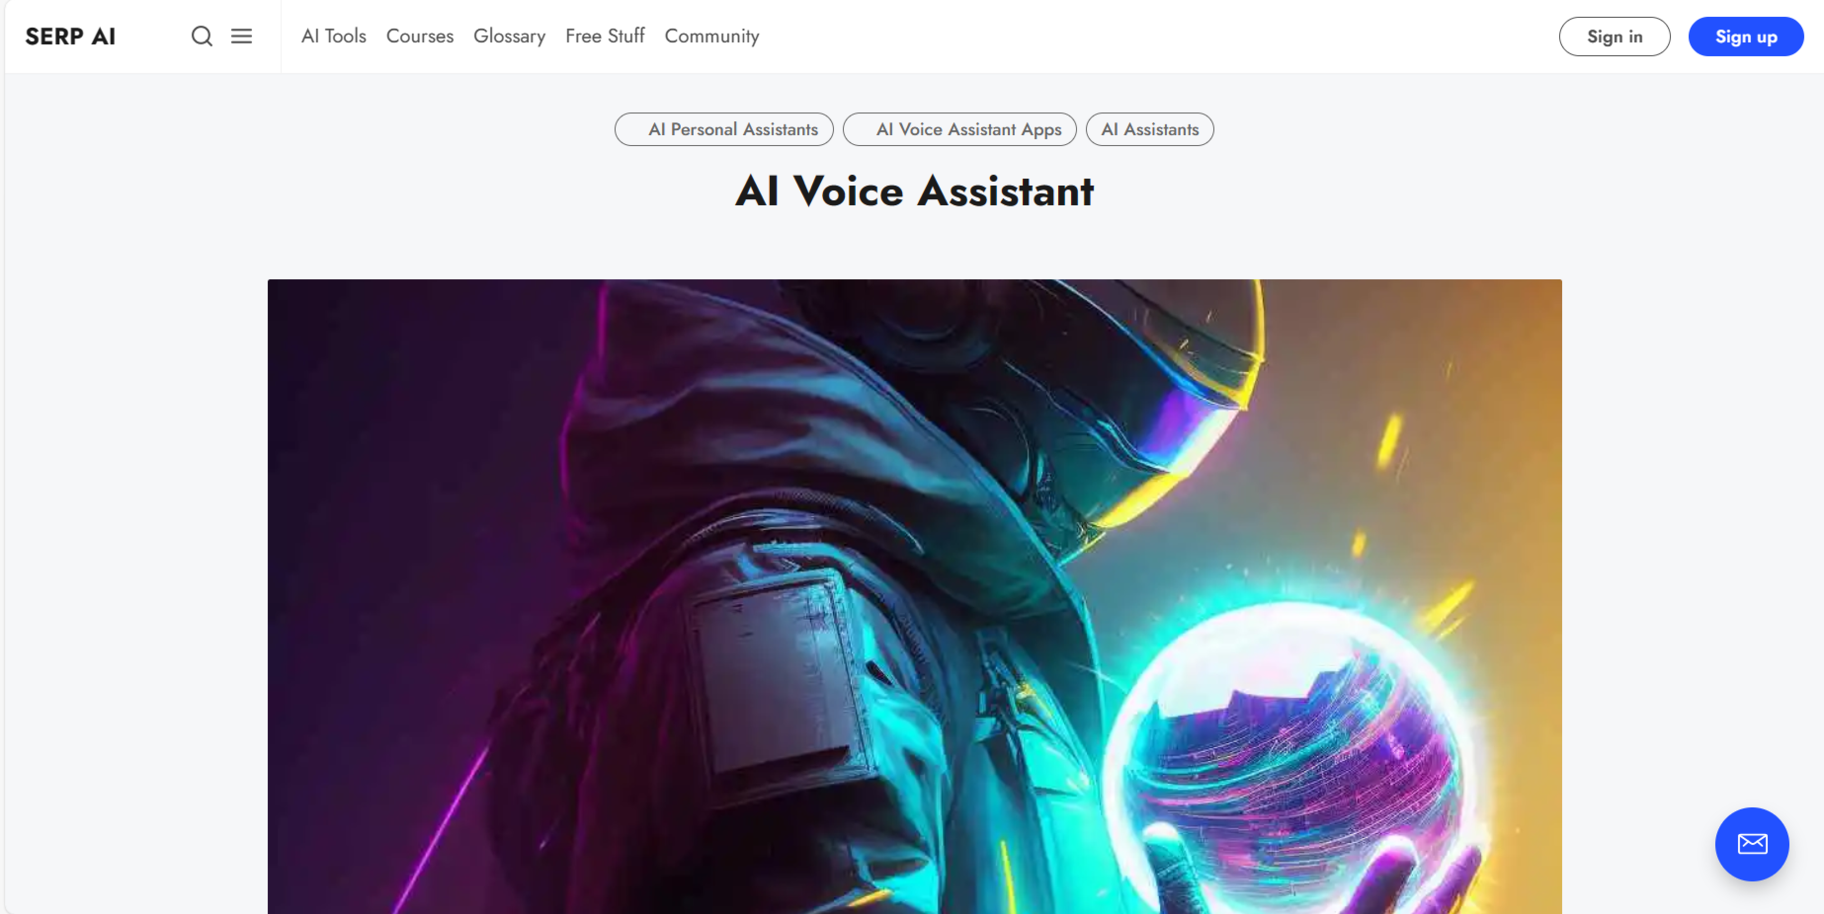The width and height of the screenshot is (1824, 914).
Task: Click the hero banner image
Action: [914, 597]
